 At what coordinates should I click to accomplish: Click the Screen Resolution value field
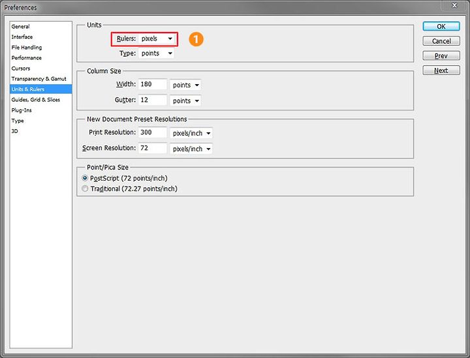pos(153,148)
